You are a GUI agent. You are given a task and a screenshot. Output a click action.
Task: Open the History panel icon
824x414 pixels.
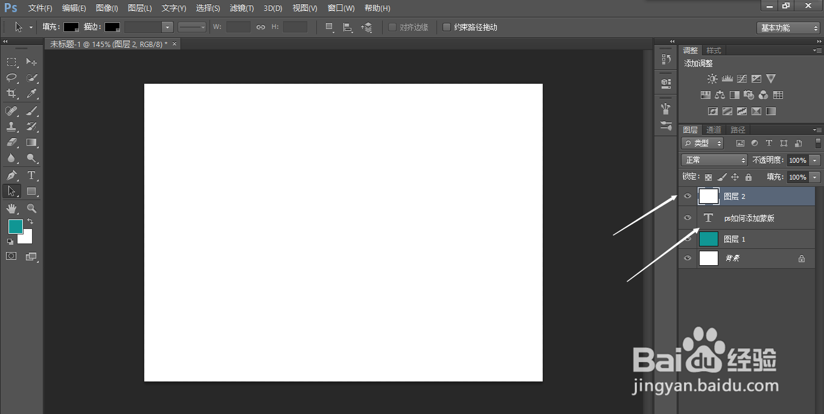click(x=666, y=59)
